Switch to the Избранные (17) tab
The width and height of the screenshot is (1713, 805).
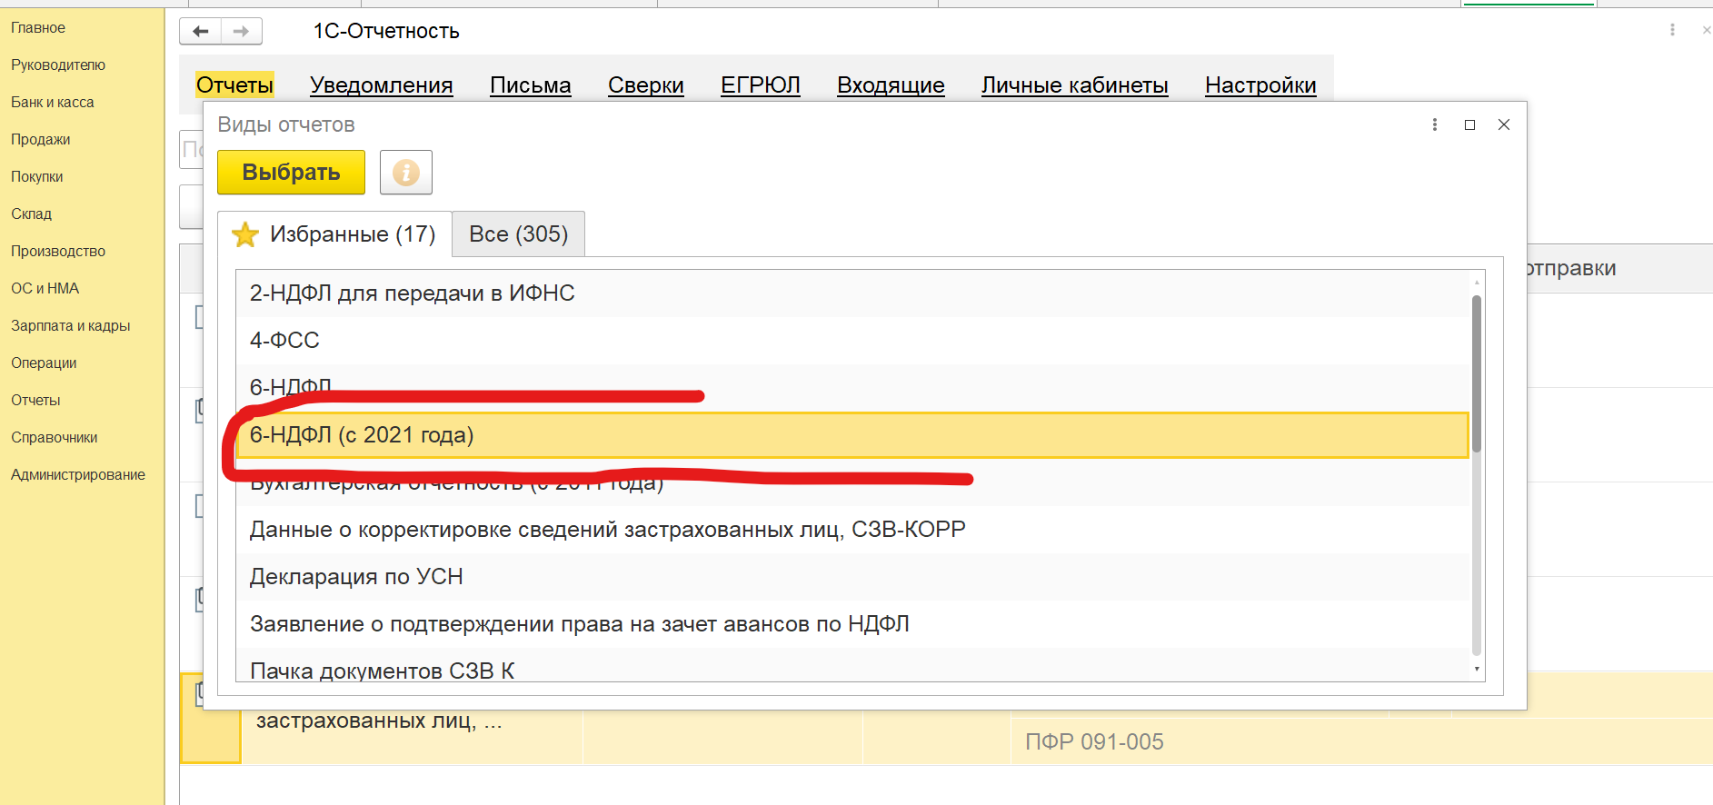tap(334, 234)
